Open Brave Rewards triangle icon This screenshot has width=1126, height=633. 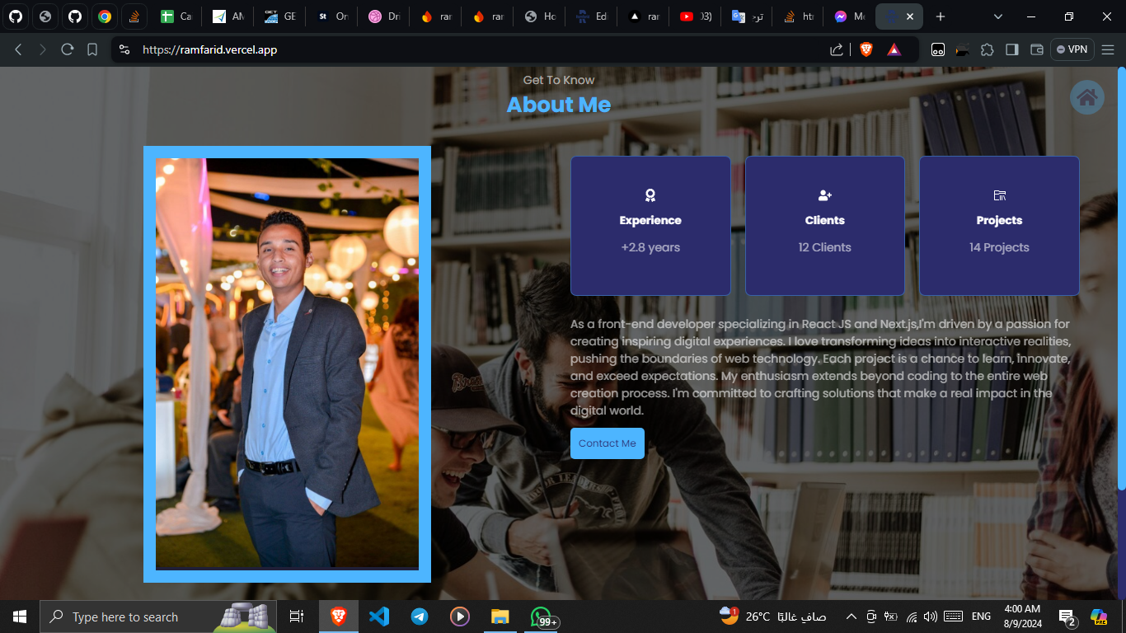pos(894,49)
